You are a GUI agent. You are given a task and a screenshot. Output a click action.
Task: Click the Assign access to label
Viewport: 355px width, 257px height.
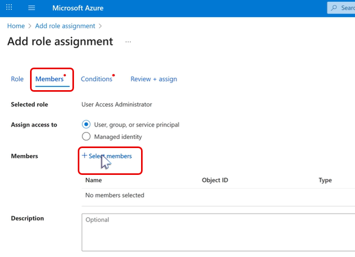click(34, 125)
